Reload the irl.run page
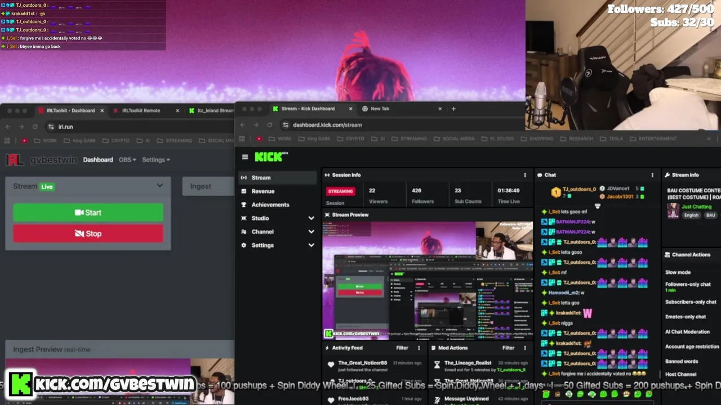 pos(35,127)
